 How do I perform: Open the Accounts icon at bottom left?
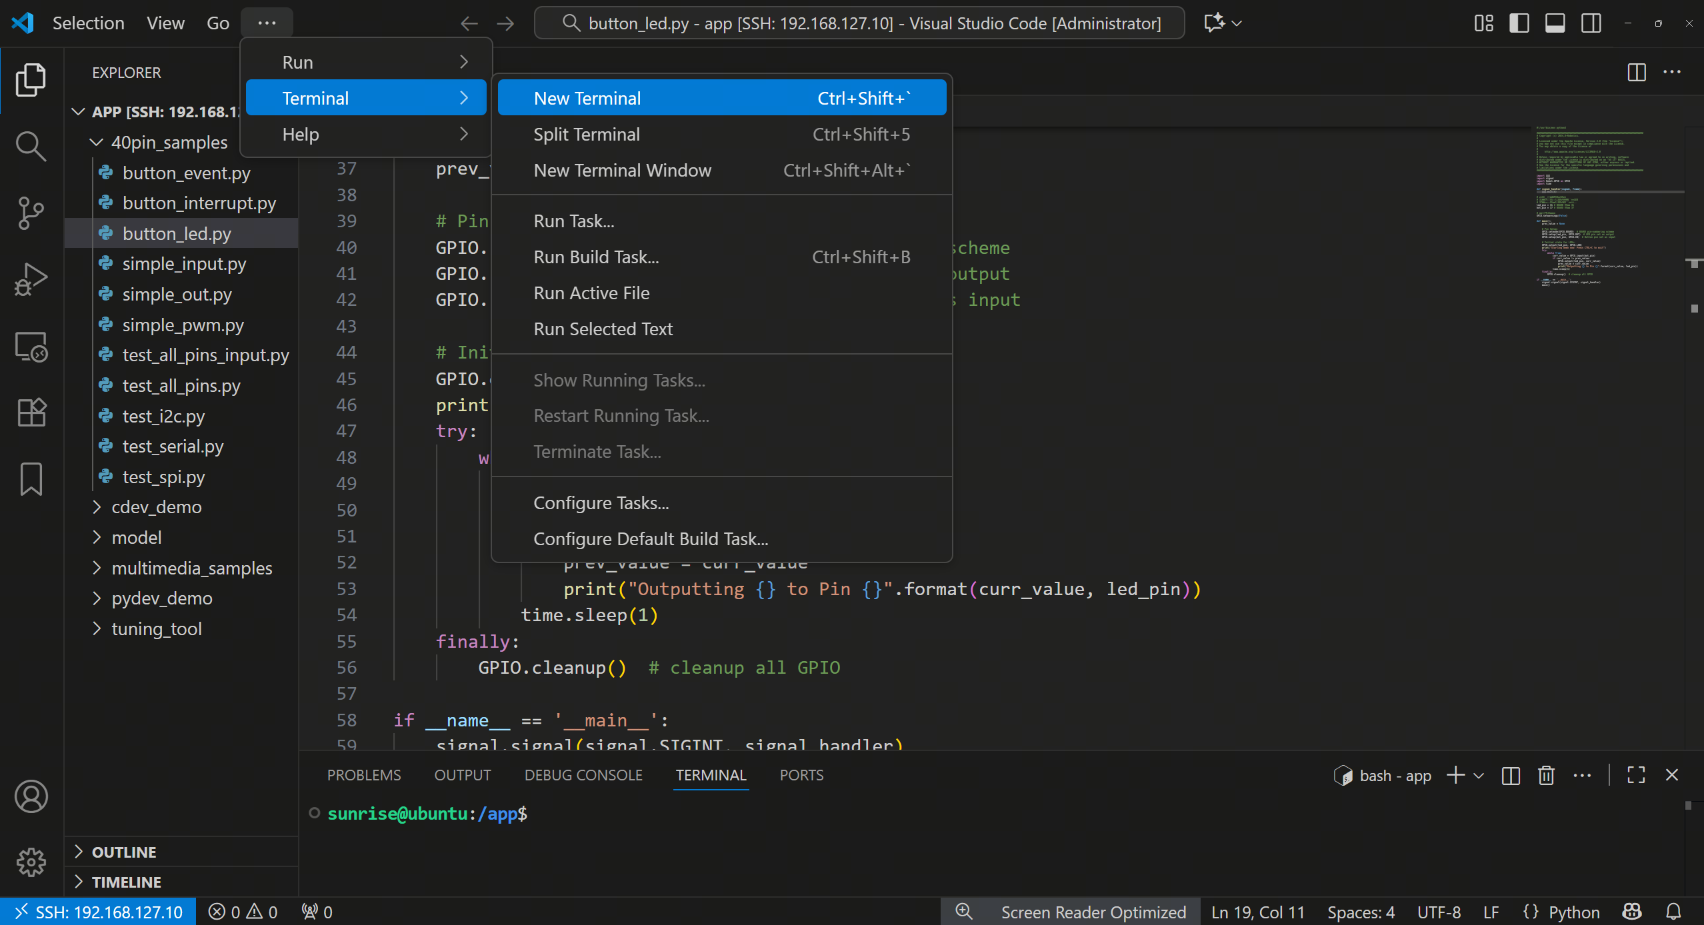coord(31,796)
